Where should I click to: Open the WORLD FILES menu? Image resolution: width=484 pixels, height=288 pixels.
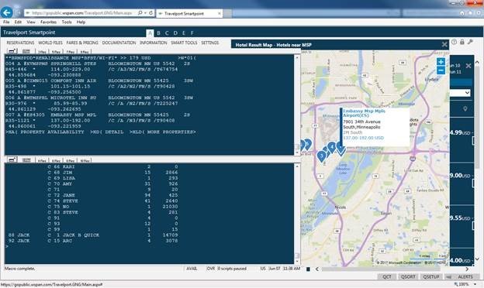[50, 43]
